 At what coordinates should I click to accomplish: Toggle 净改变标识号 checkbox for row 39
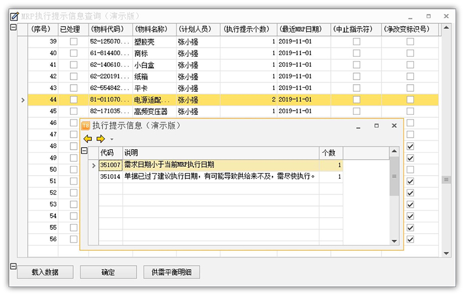coord(410,41)
